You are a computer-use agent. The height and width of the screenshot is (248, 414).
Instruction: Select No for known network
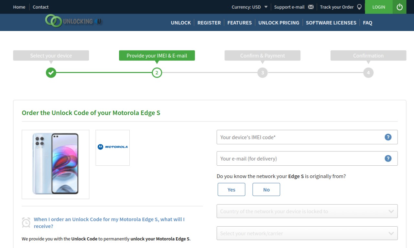click(266, 190)
